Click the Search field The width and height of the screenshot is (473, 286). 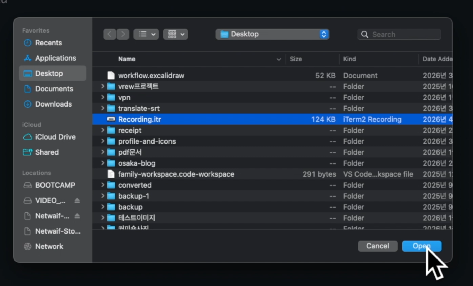click(399, 34)
